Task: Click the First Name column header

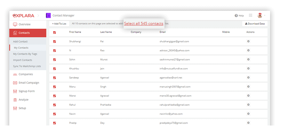Action: pos(75,32)
